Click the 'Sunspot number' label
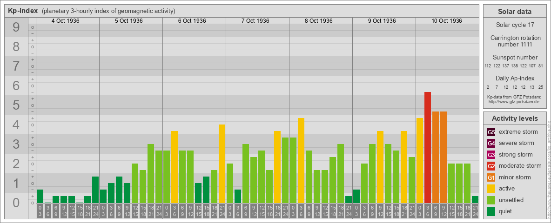The width and height of the screenshot is (551, 223). pyautogui.click(x=514, y=57)
